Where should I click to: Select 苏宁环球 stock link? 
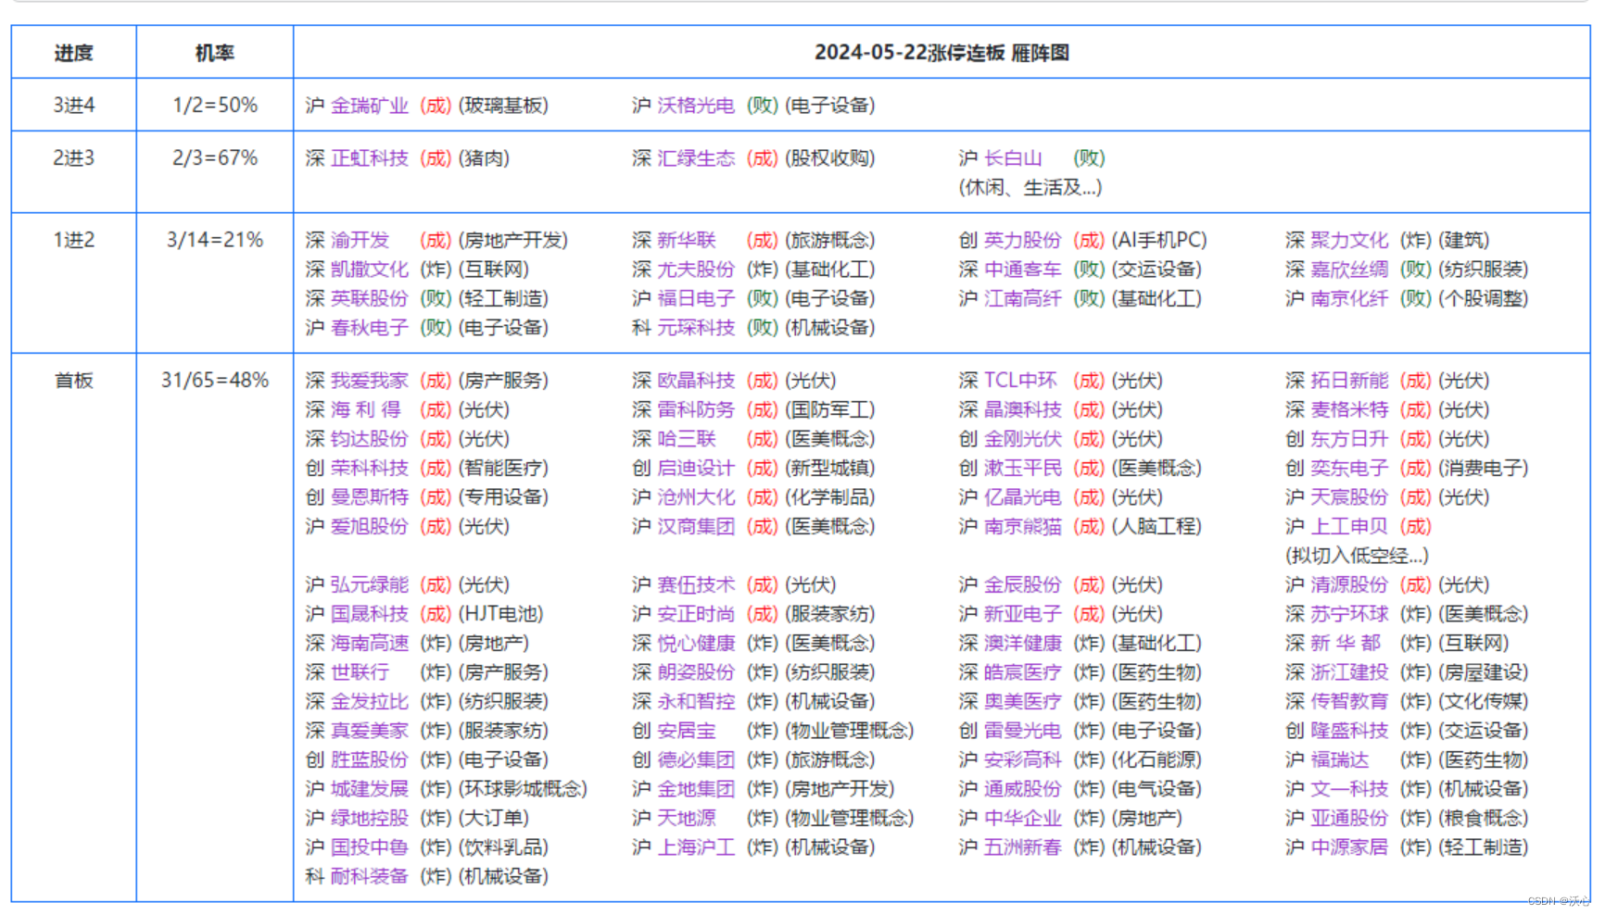pyautogui.click(x=1349, y=614)
